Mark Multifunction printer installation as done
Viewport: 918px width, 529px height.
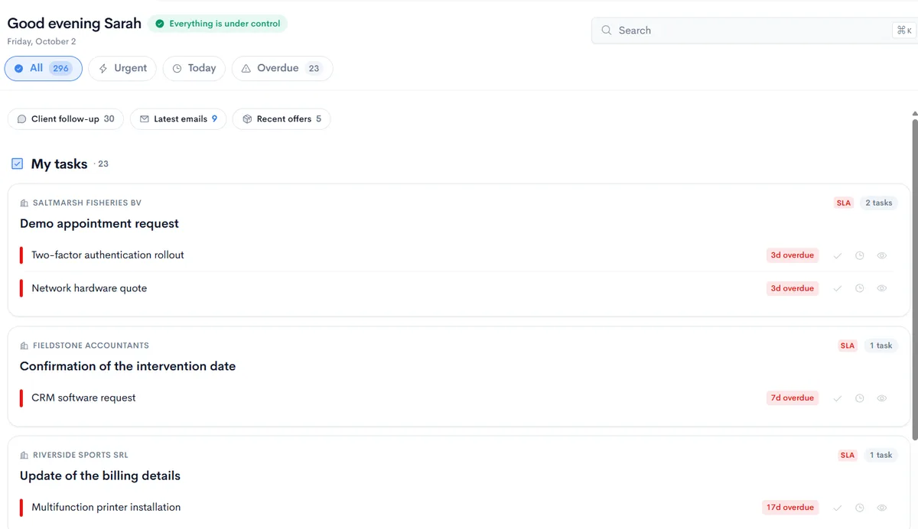coord(838,508)
